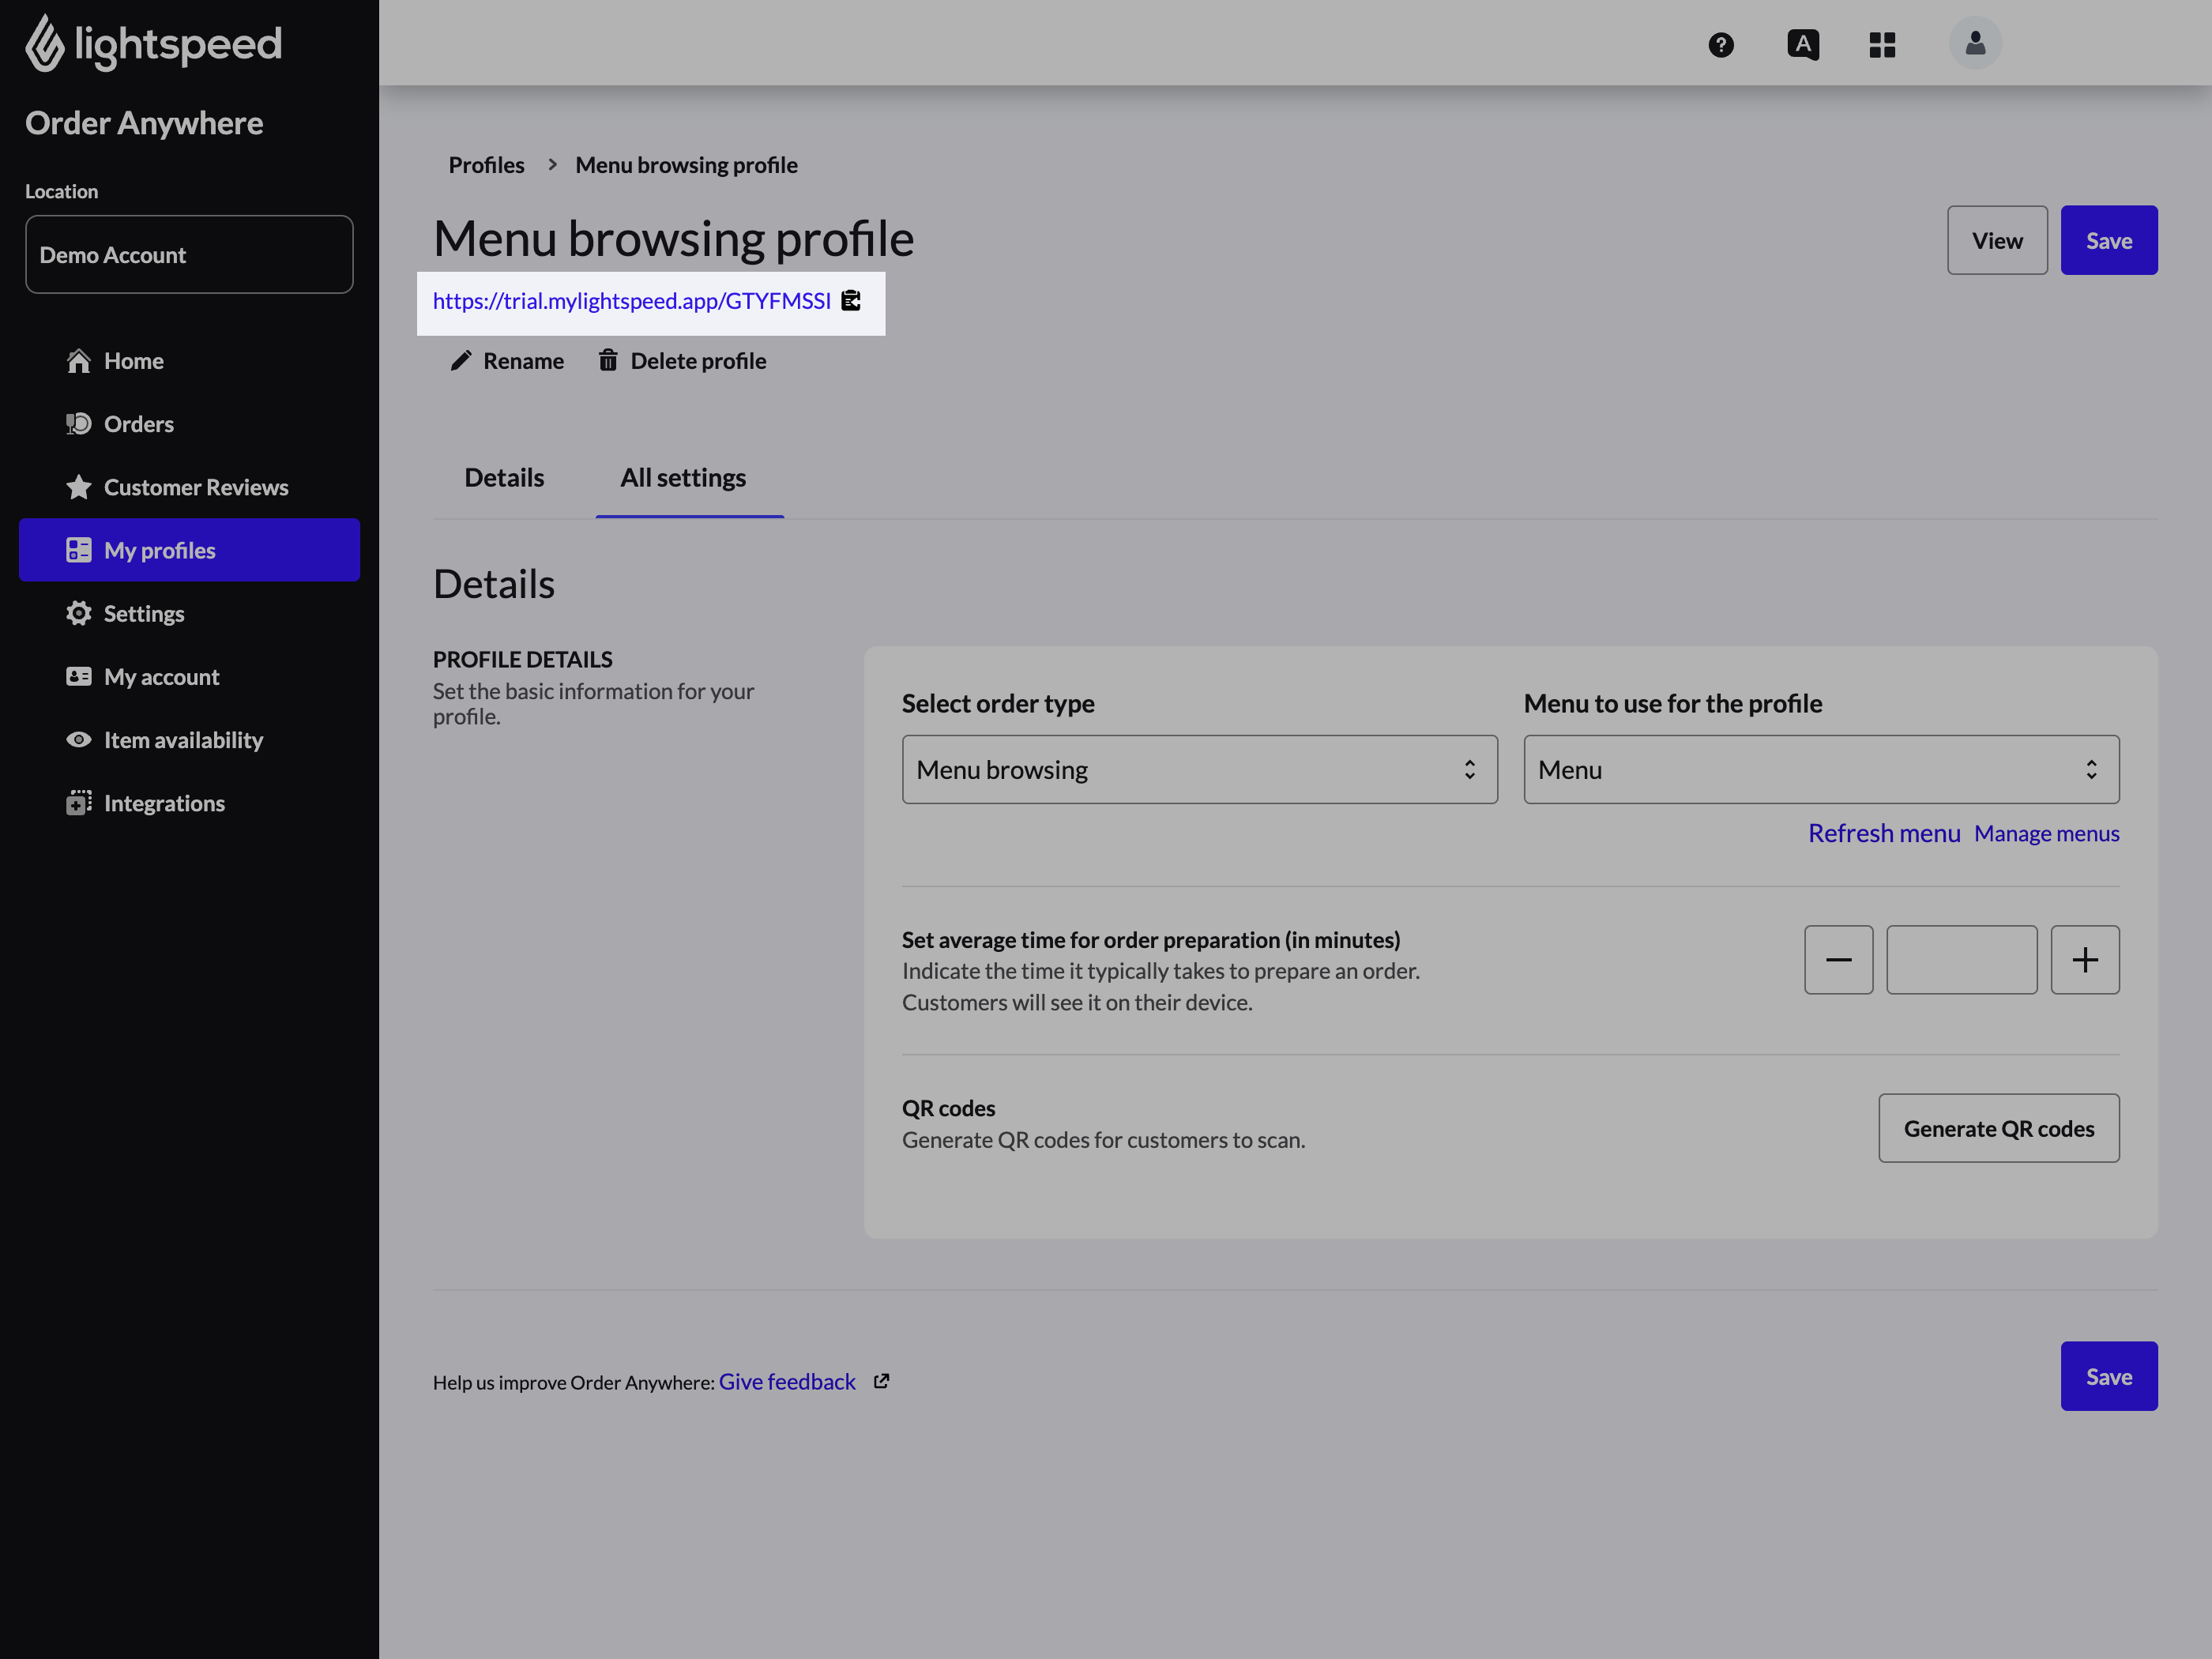Click the Orders icon in sidebar
The image size is (2212, 1659).
click(x=78, y=424)
